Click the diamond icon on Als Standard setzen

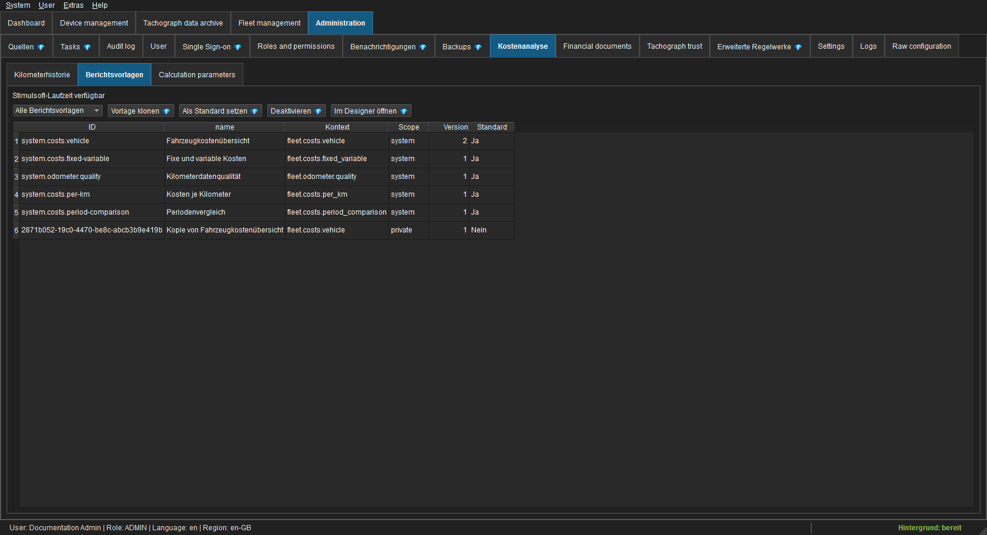[x=255, y=111]
